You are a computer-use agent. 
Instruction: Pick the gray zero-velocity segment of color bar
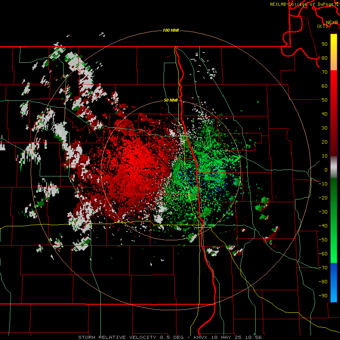coord(334,167)
